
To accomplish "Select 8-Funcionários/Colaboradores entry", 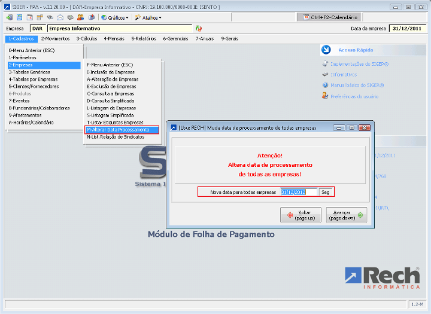I will pos(44,108).
